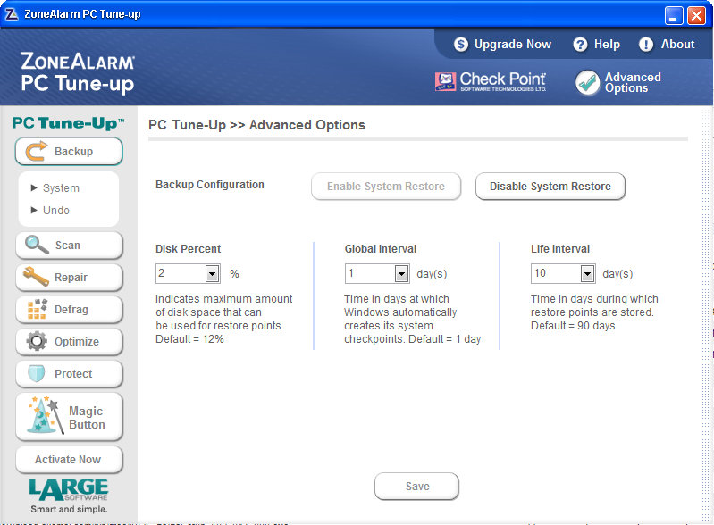The height and width of the screenshot is (525, 714).
Task: Minimize the ZoneAlarm window
Action: tap(674, 15)
